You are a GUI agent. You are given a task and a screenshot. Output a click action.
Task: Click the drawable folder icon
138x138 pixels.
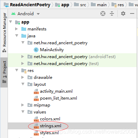click(x=30, y=77)
